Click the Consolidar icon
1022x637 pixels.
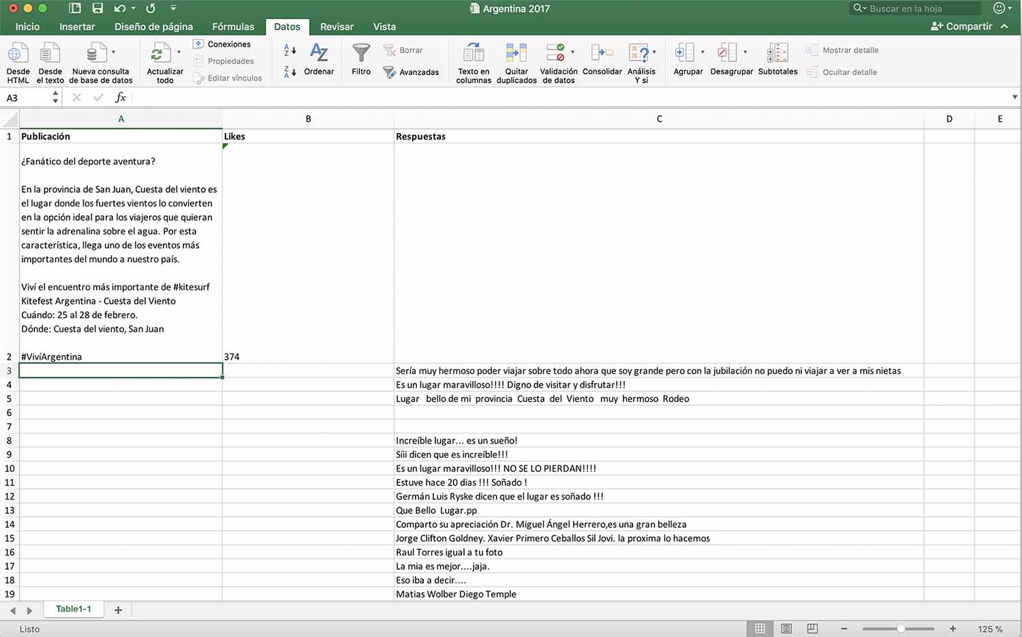coord(602,53)
